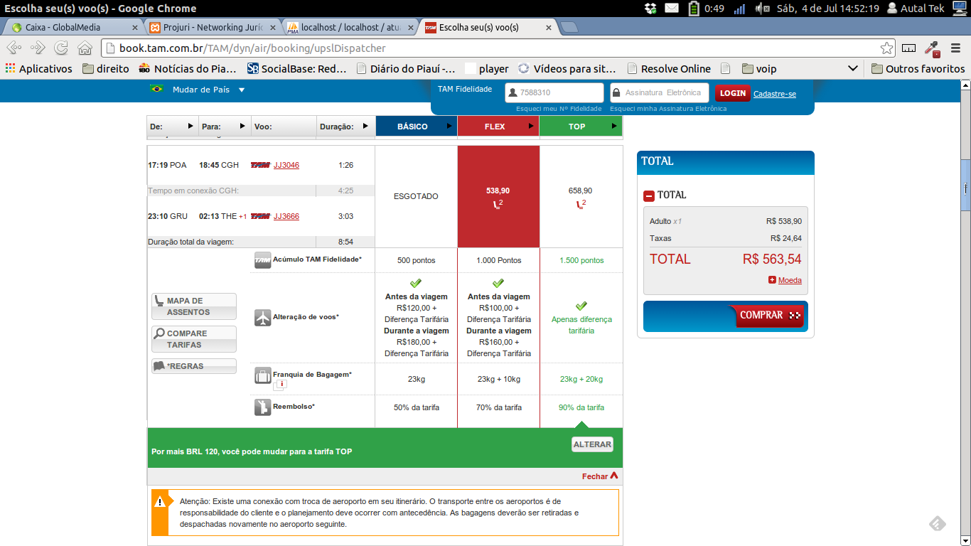971x546 pixels.
Task: Open the Chrome hamburger menu
Action: (x=956, y=48)
